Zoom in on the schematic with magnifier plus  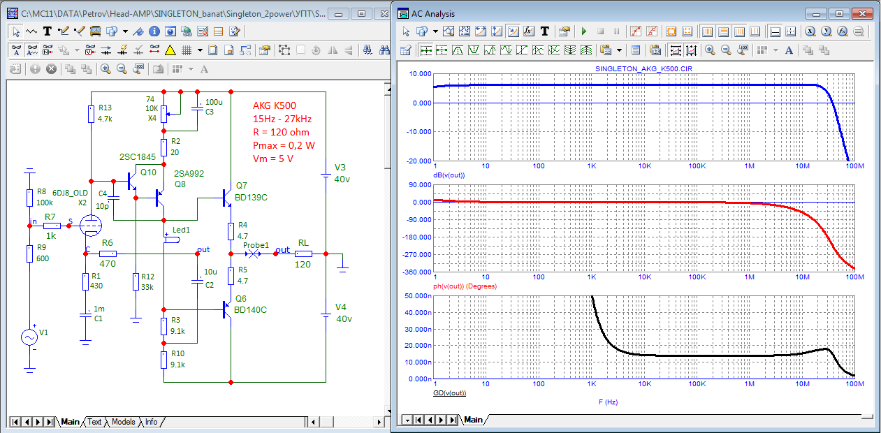pos(105,69)
